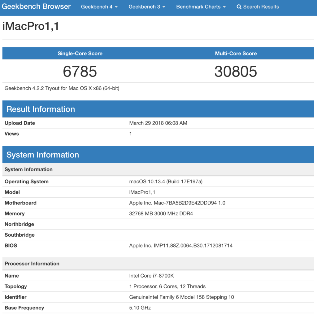The height and width of the screenshot is (315, 317).
Task: Open the Benchmark Charts dropdown
Action: pyautogui.click(x=201, y=7)
